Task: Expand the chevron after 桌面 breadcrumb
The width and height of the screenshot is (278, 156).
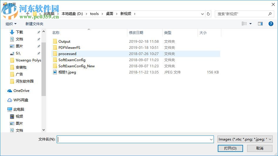Action: click(117, 14)
